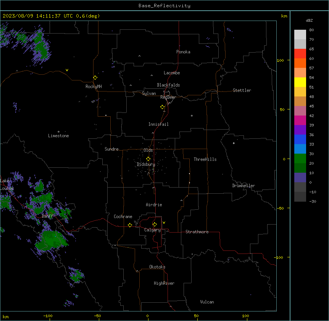Click the yellow V marker northwest of RockyMH

pyautogui.click(x=67, y=70)
